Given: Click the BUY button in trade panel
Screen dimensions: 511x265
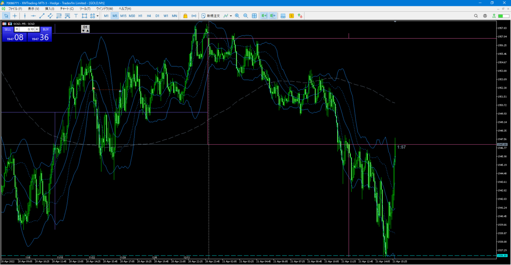Looking at the screenshot, I should coord(46,29).
